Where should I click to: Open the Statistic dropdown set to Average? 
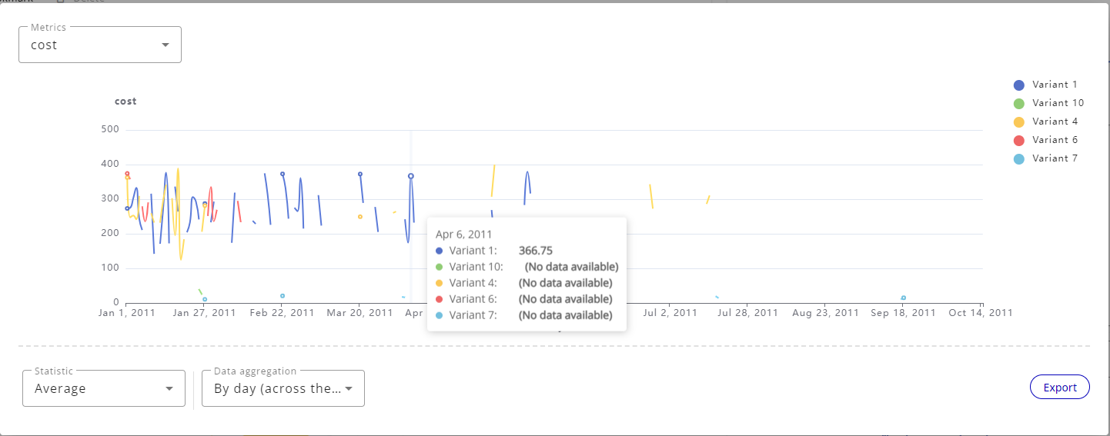click(104, 388)
